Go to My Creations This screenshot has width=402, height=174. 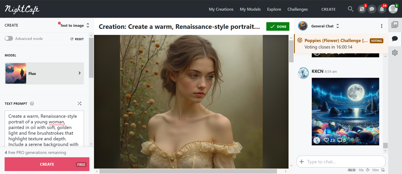(221, 9)
